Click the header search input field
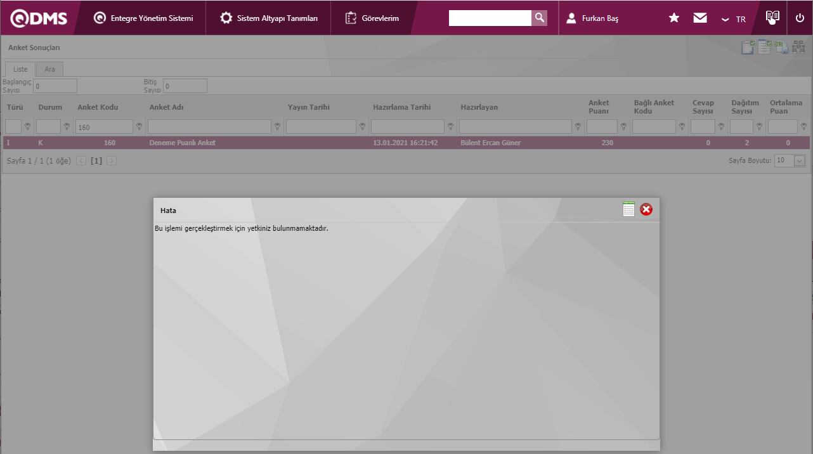Image resolution: width=813 pixels, height=454 pixels. 490,18
